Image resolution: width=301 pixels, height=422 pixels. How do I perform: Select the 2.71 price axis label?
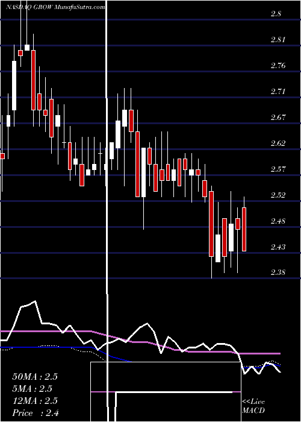point(278,92)
